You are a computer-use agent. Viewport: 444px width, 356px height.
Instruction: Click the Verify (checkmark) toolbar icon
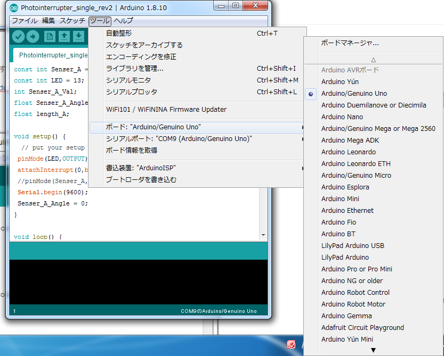[x=19, y=37]
